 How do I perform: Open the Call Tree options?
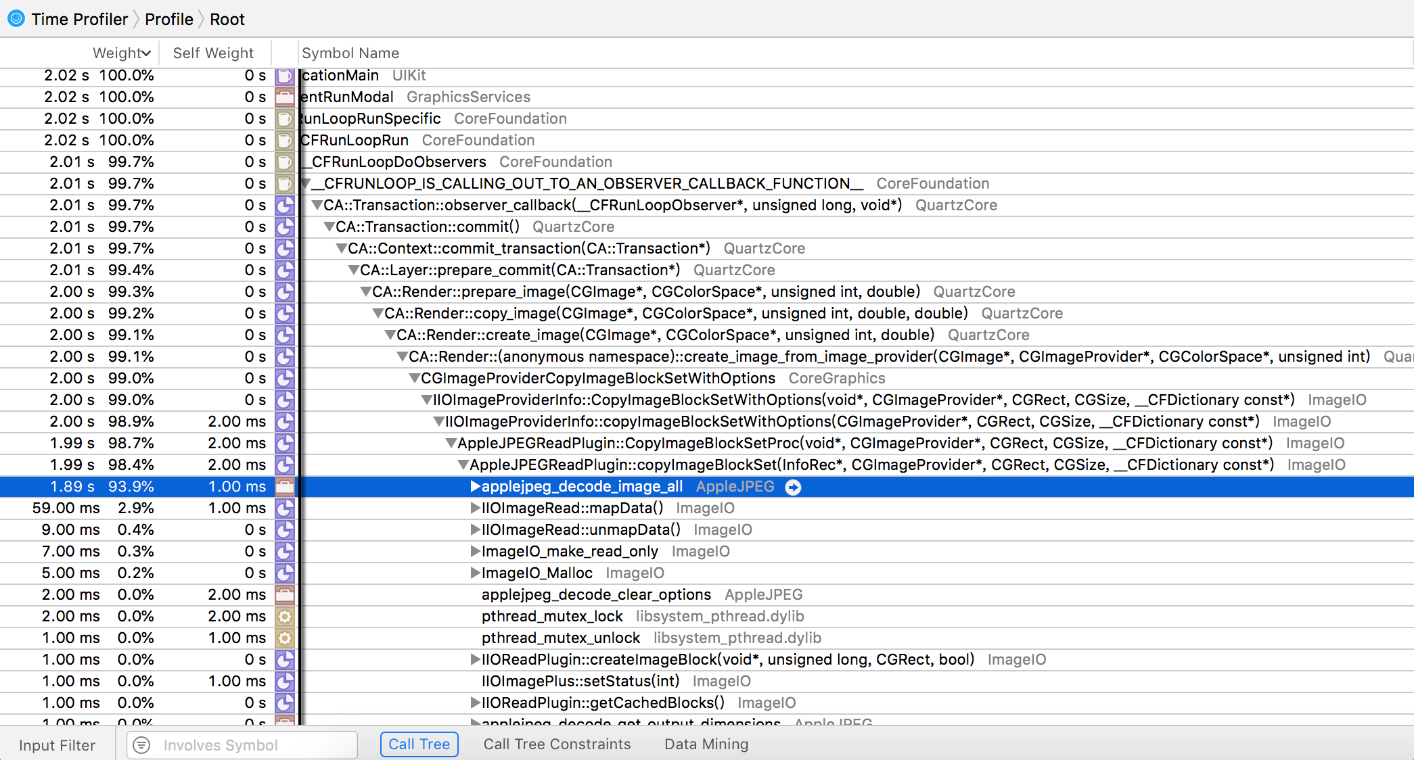click(x=419, y=744)
